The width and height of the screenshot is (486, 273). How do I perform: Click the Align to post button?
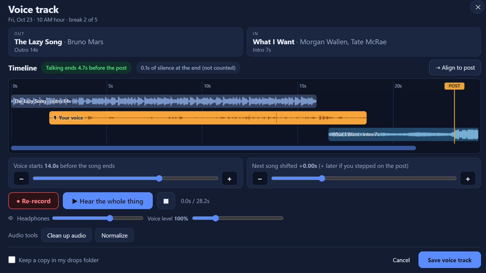(x=455, y=68)
